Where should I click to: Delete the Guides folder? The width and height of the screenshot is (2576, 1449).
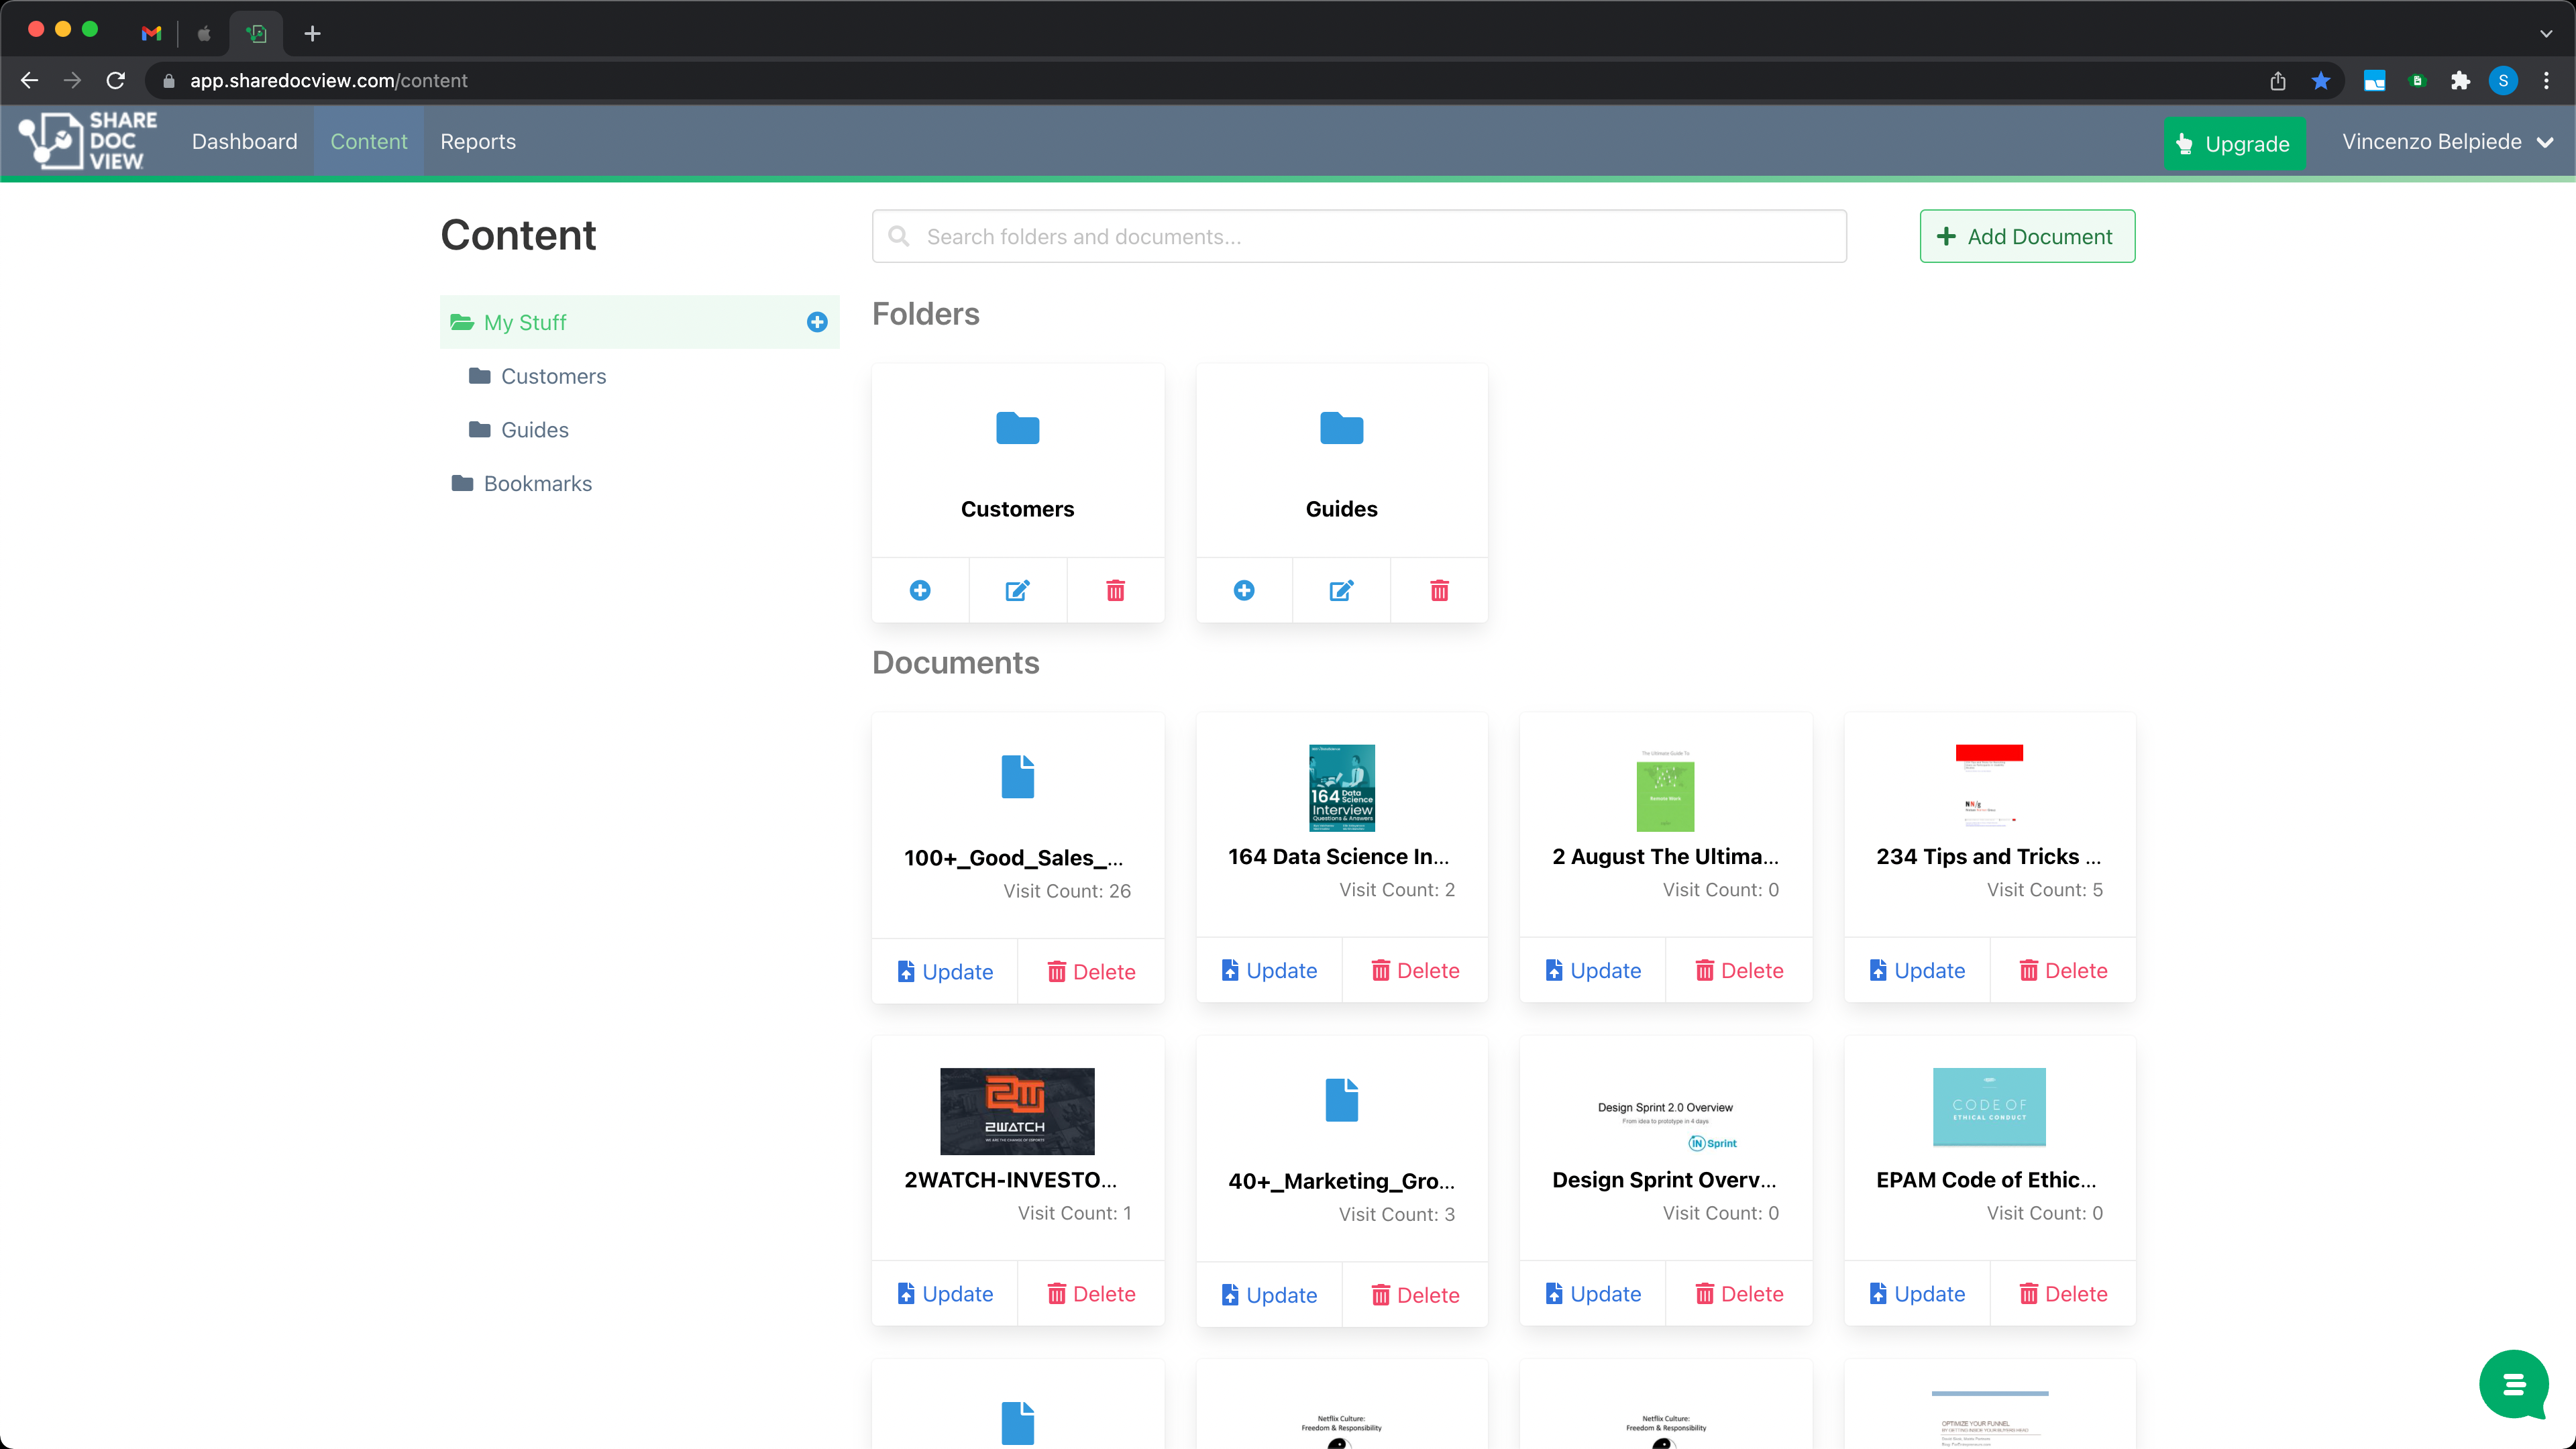[x=1439, y=590]
